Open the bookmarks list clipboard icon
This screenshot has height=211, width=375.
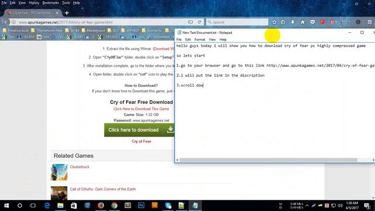(283, 22)
